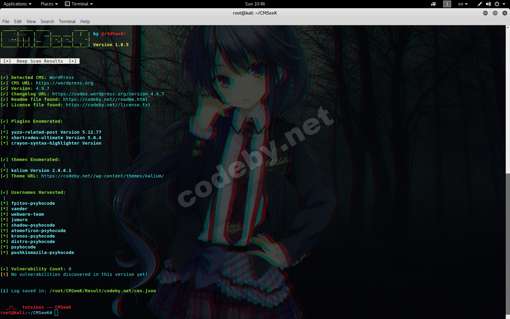Viewport: 510px width, 319px height.
Task: Click the "Version 1.0.5" banner text
Action: [x=111, y=45]
